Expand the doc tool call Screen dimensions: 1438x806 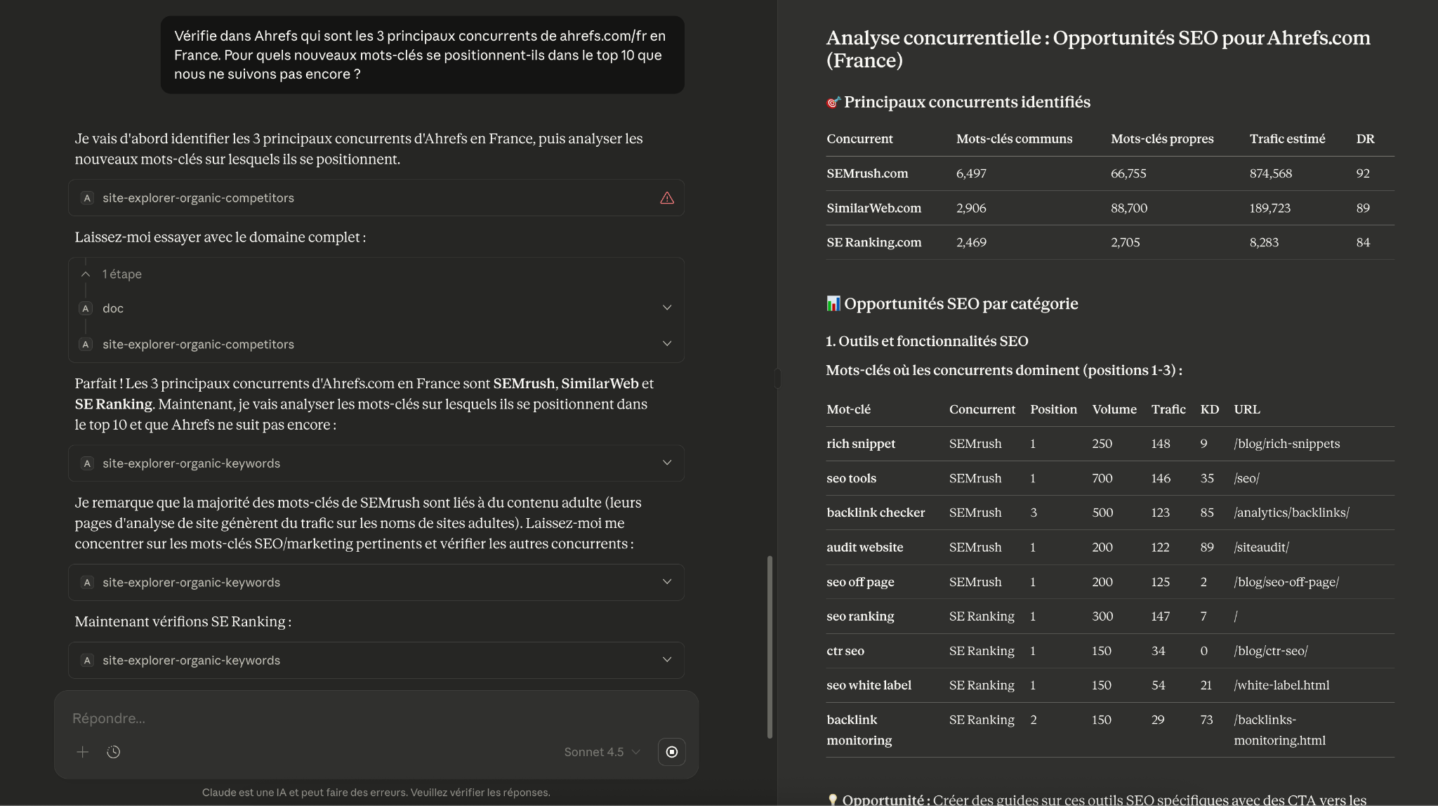coord(666,308)
